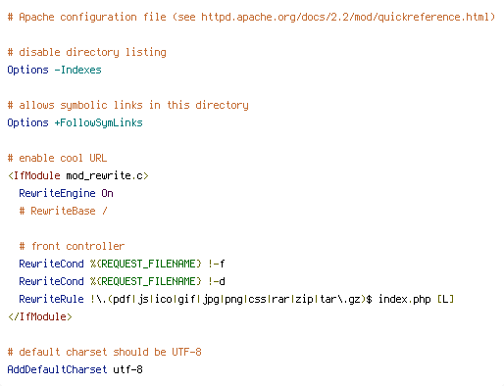The height and width of the screenshot is (386, 504).
Task: Click the RewriteCond line ending in '!-d'
Action: pyautogui.click(x=122, y=281)
